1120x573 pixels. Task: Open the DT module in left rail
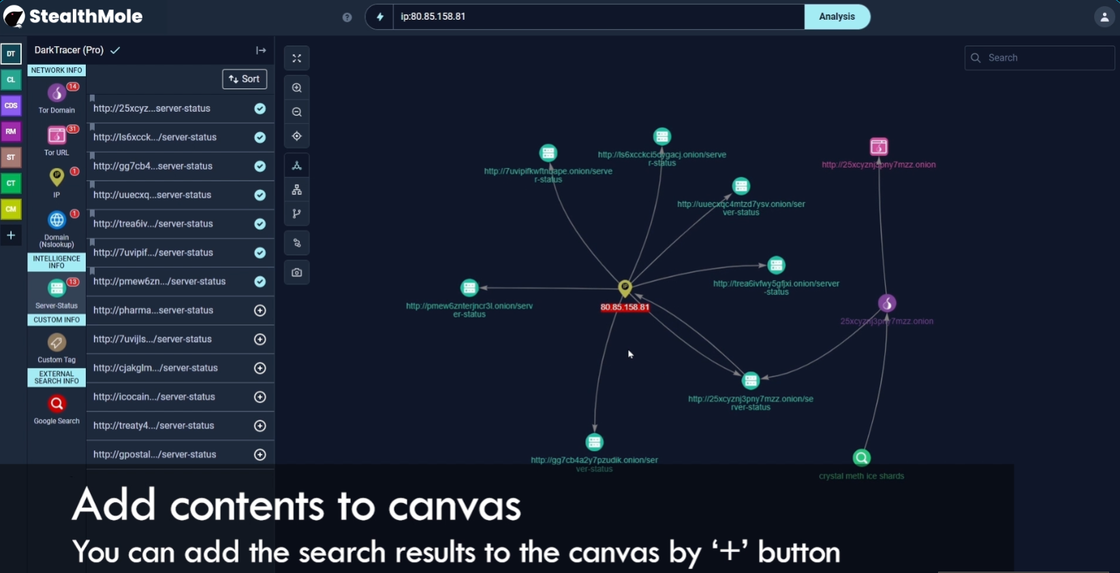11,54
